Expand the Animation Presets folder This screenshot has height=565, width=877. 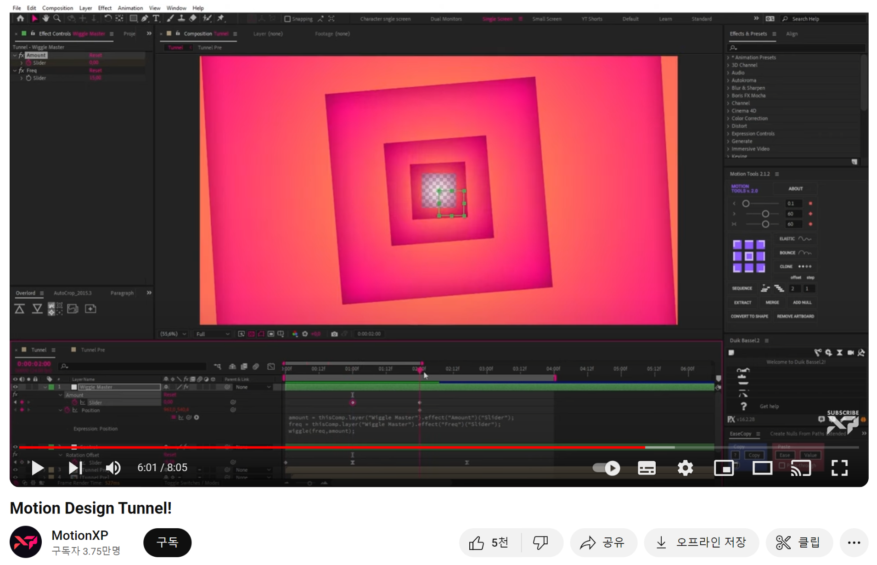click(x=728, y=57)
